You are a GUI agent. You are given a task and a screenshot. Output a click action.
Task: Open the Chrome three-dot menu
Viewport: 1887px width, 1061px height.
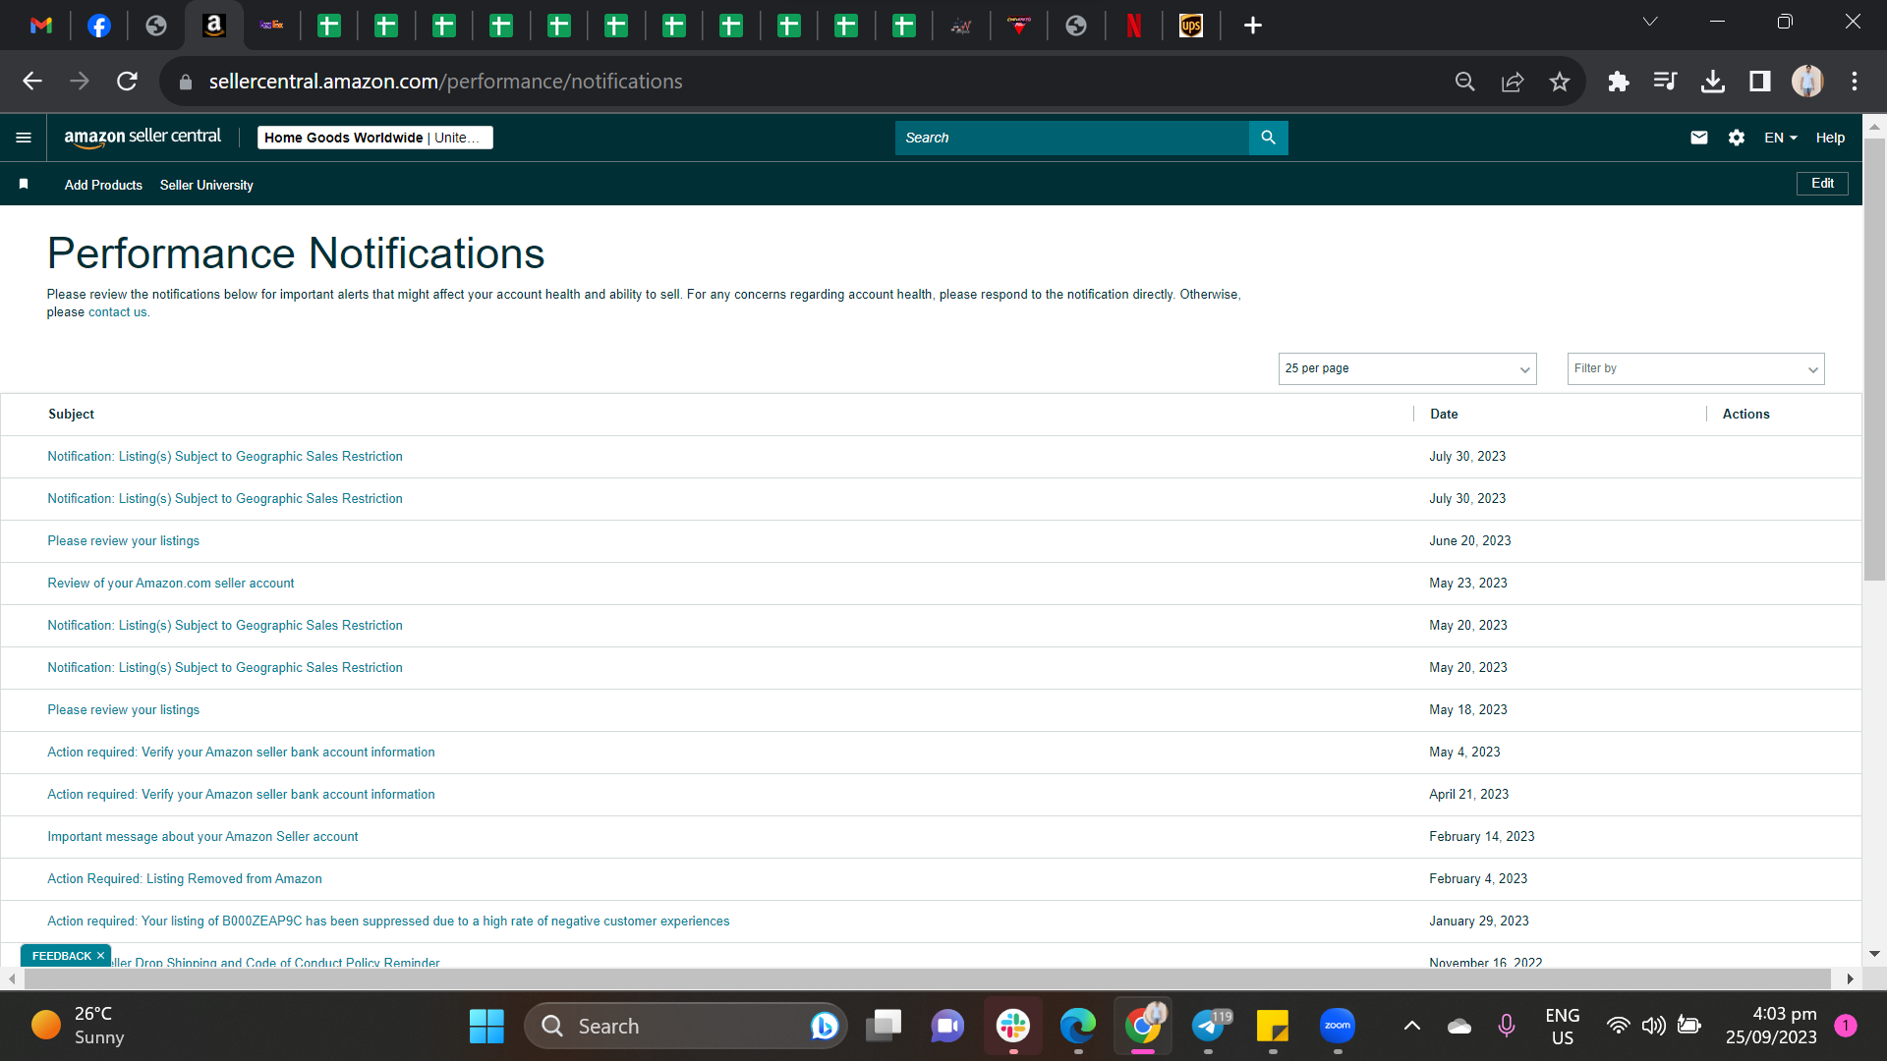(1855, 82)
